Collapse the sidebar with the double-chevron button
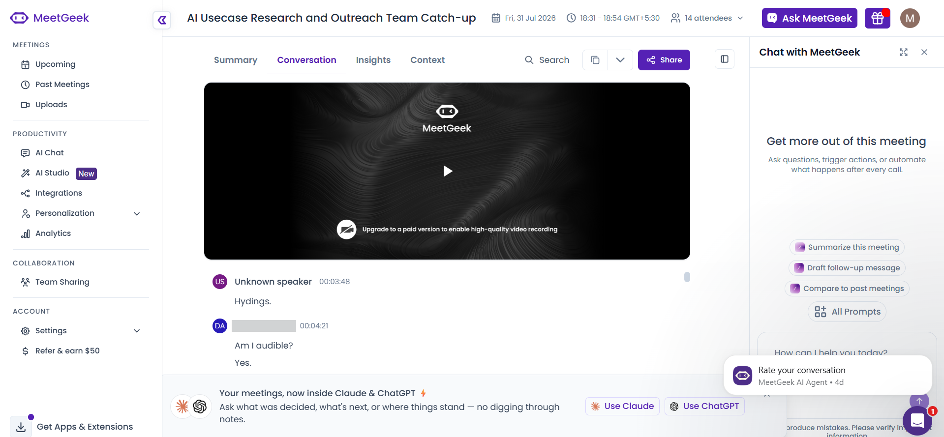 click(162, 20)
